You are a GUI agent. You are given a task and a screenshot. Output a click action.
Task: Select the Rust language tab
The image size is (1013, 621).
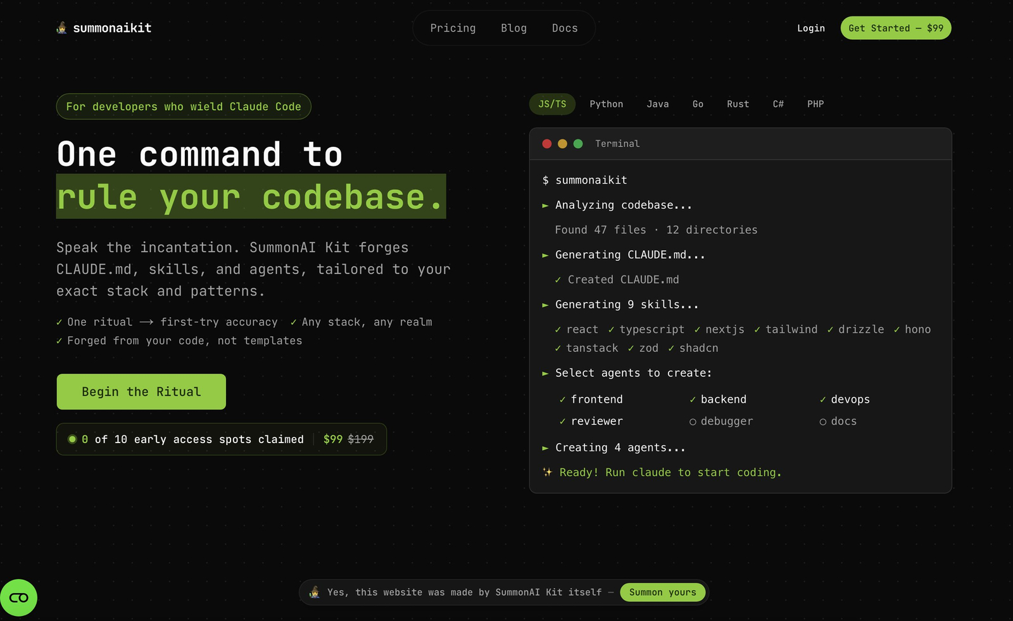coord(738,104)
